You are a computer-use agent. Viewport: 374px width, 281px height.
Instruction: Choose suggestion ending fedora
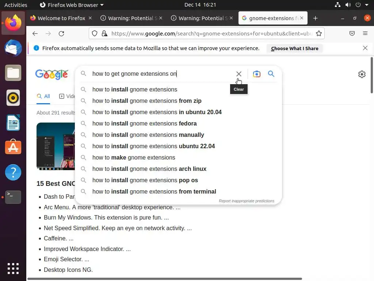(x=178, y=124)
